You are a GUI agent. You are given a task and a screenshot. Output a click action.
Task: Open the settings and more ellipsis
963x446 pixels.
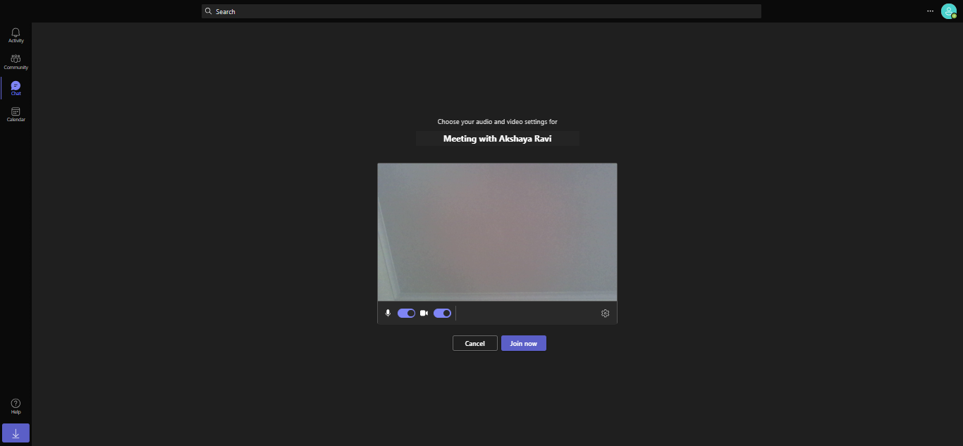coord(930,11)
